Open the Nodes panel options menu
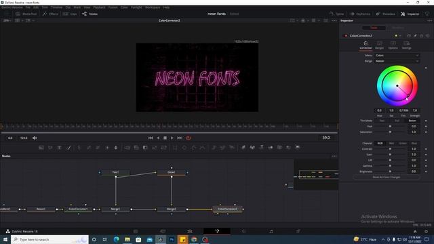The image size is (434, 244). (x=334, y=156)
